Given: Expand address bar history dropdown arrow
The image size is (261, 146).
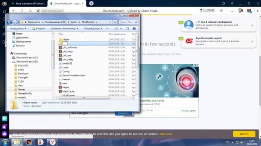Looking at the screenshot, I should [x=111, y=22].
